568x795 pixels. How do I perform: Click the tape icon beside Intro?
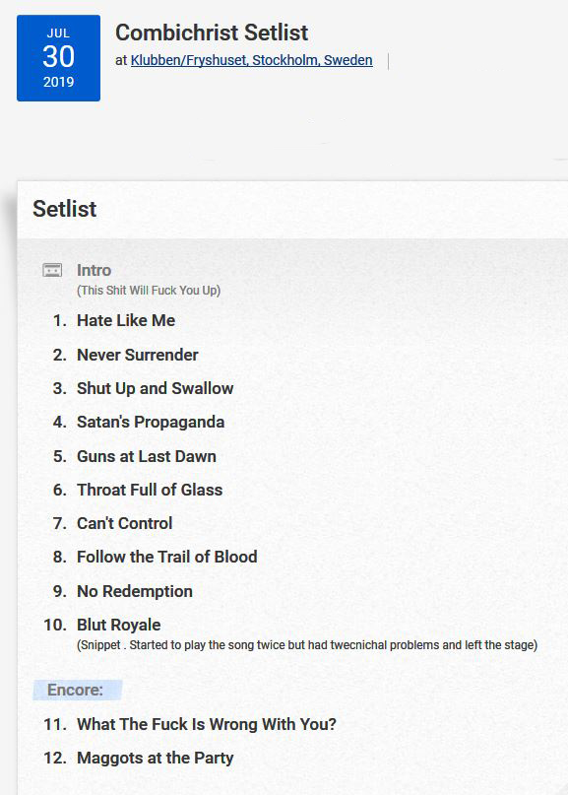[52, 270]
